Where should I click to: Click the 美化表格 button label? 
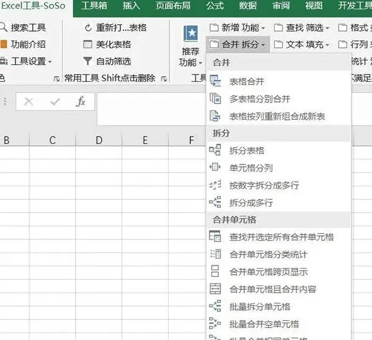pos(113,45)
